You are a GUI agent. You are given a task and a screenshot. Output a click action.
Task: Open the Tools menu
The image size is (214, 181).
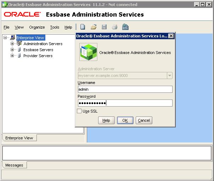coord(55,27)
